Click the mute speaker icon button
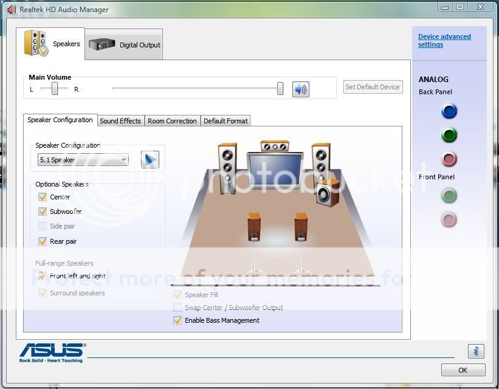Image resolution: width=499 pixels, height=389 pixels. [300, 89]
